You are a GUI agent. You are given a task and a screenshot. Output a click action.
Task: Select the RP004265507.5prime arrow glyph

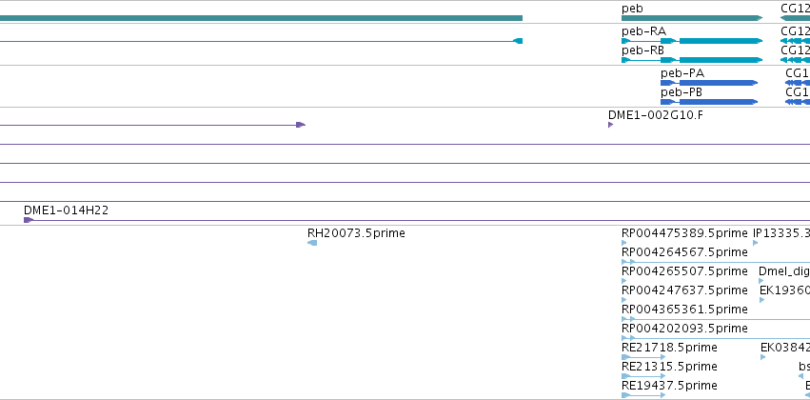(x=624, y=281)
